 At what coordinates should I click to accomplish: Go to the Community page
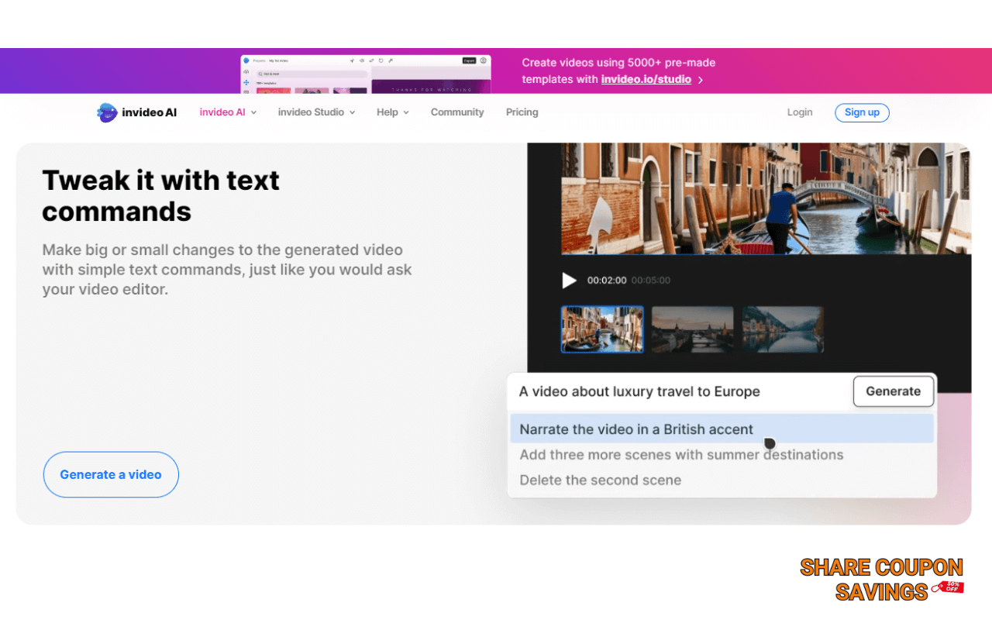[x=457, y=112]
